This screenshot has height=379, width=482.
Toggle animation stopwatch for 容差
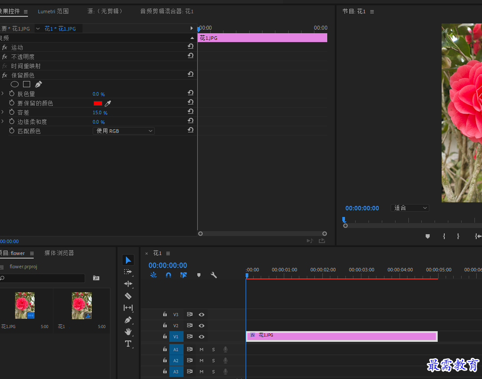(12, 112)
